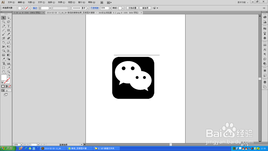Select the Width tool
The height and width of the screenshot is (151, 268).
[x=3, y=46]
